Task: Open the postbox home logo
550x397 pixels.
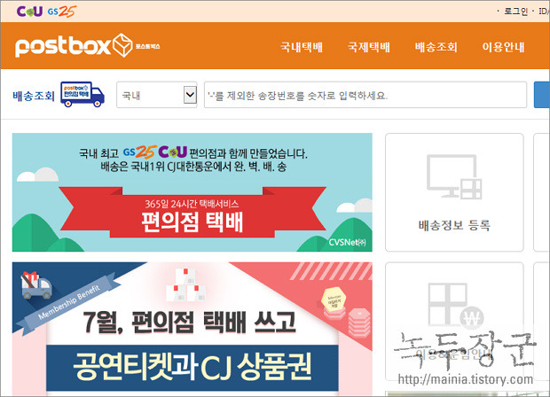Action: [x=87, y=45]
